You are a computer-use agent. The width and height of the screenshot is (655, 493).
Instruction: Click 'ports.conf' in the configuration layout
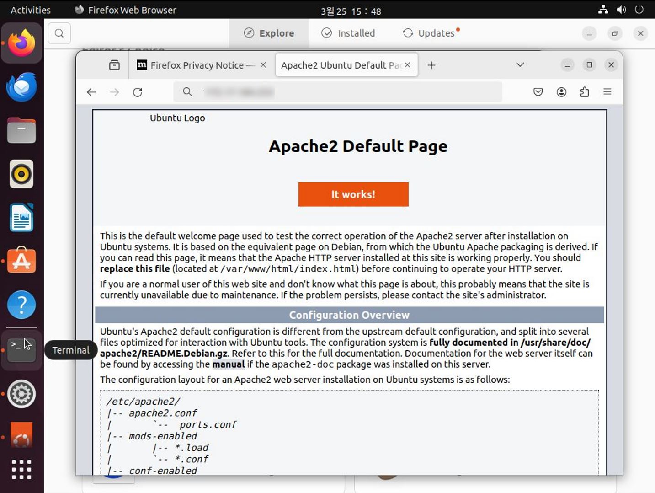coord(208,425)
